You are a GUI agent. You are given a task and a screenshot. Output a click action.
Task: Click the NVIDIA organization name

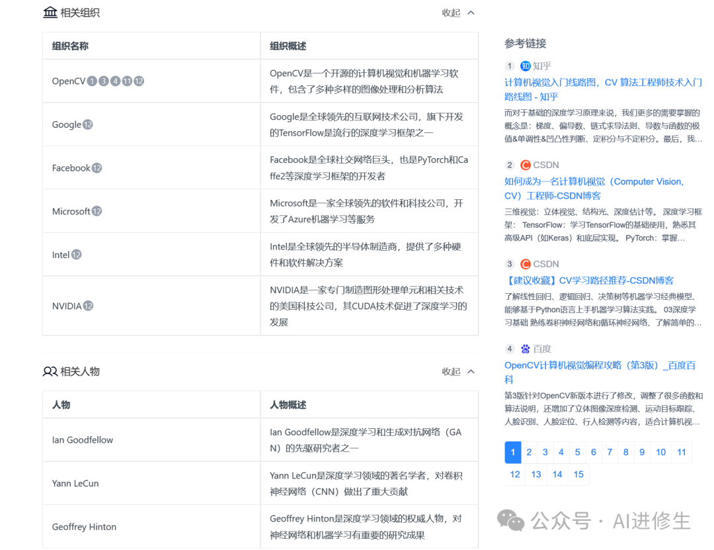(67, 306)
